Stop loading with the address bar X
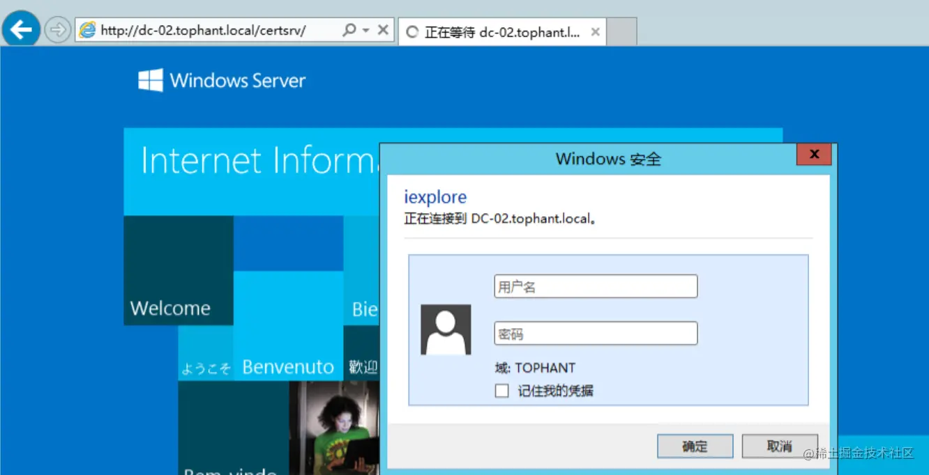This screenshot has width=929, height=475. [x=383, y=30]
